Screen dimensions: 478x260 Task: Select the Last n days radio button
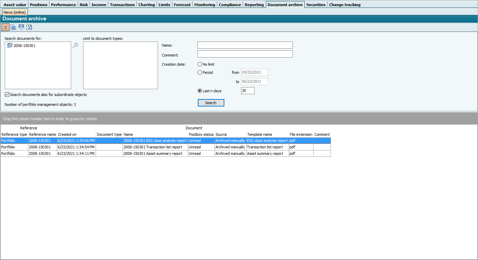(x=200, y=91)
